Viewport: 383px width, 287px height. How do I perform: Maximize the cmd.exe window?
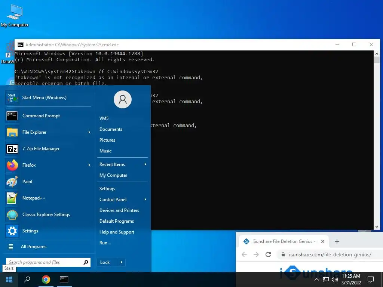point(354,45)
